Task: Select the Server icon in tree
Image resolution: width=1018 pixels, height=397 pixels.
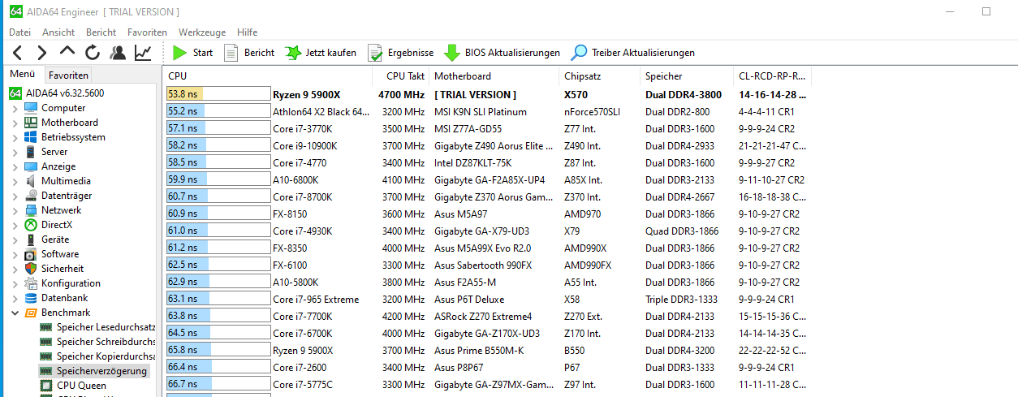Action: coord(31,152)
